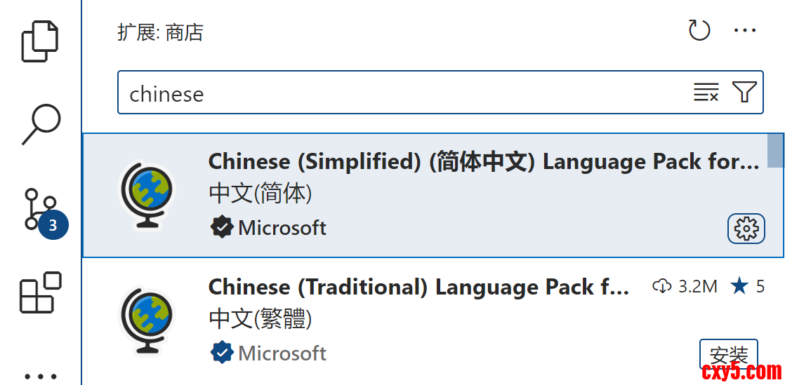Image resolution: width=785 pixels, height=385 pixels.
Task: Open the Explorer view in the activity bar
Action: 40,41
